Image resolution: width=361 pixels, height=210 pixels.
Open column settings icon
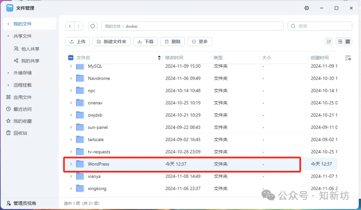pos(348,58)
